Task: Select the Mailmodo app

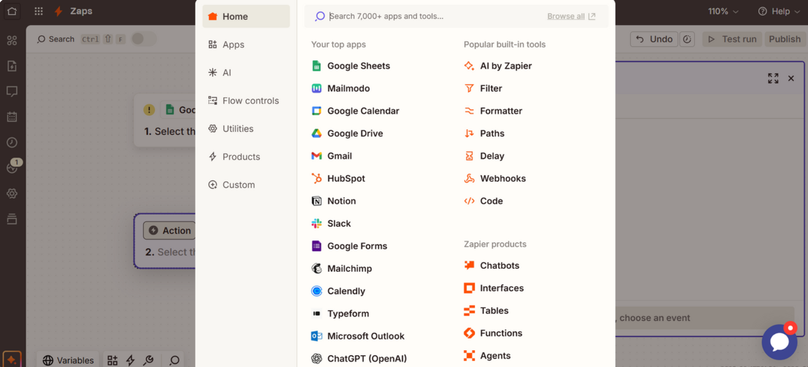Action: coord(341,88)
